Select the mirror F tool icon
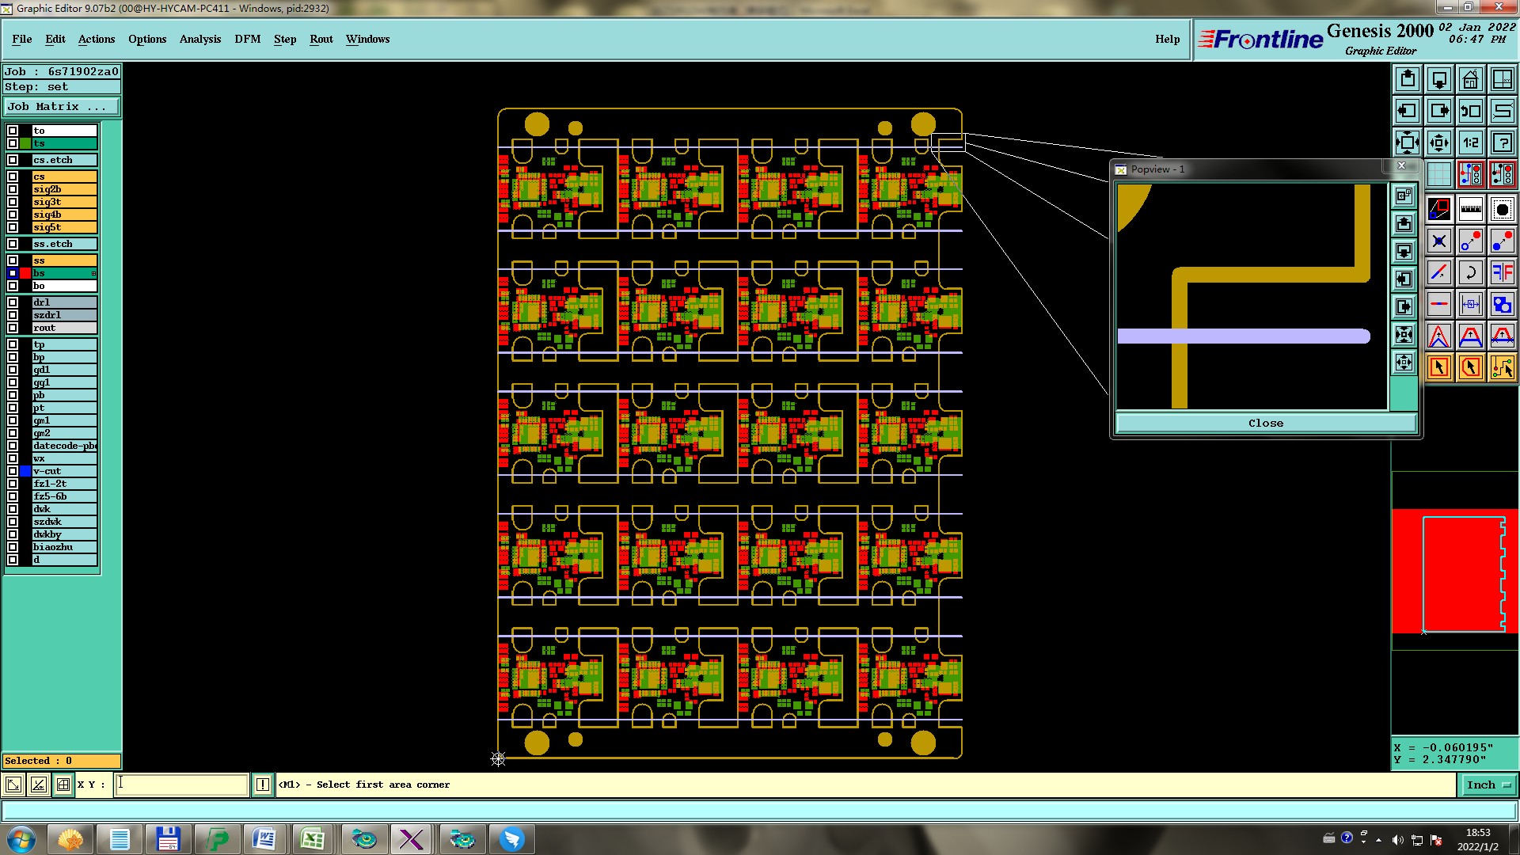The width and height of the screenshot is (1520, 855). 1502,273
